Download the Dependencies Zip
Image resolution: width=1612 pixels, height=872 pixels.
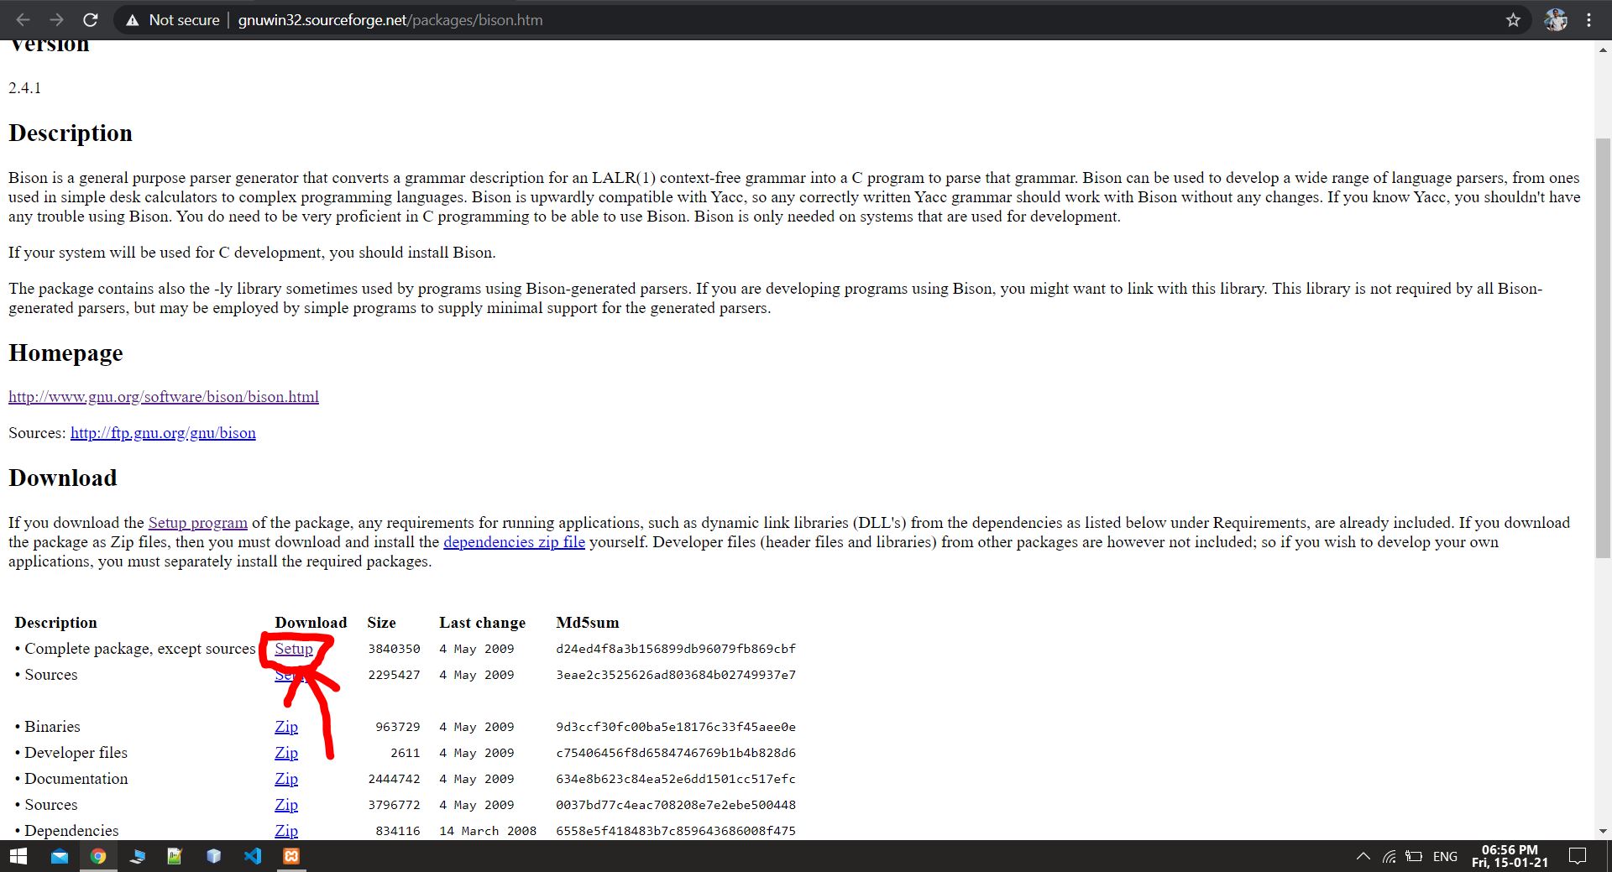coord(286,830)
